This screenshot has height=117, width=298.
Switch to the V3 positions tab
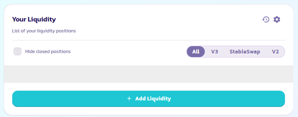click(215, 52)
